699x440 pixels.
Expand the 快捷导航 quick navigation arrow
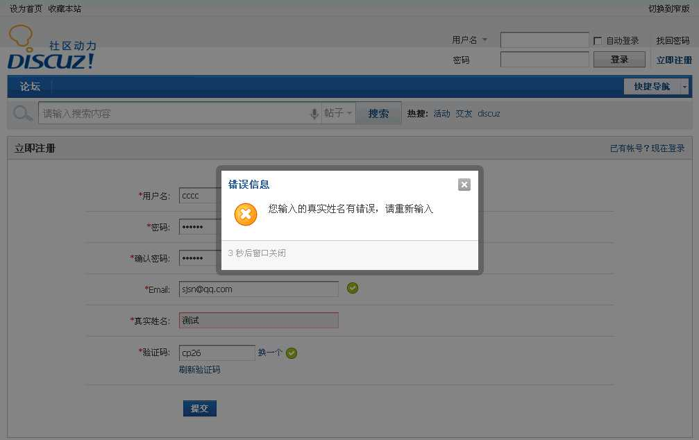684,87
